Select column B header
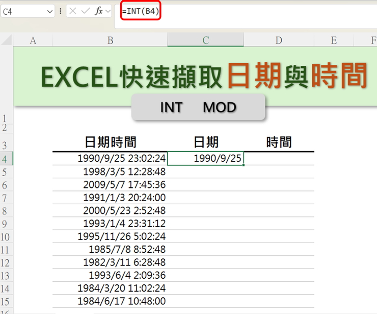This screenshot has height=314, width=377. point(110,40)
